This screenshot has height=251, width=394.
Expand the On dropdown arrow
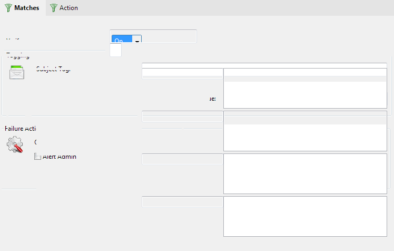coord(136,40)
